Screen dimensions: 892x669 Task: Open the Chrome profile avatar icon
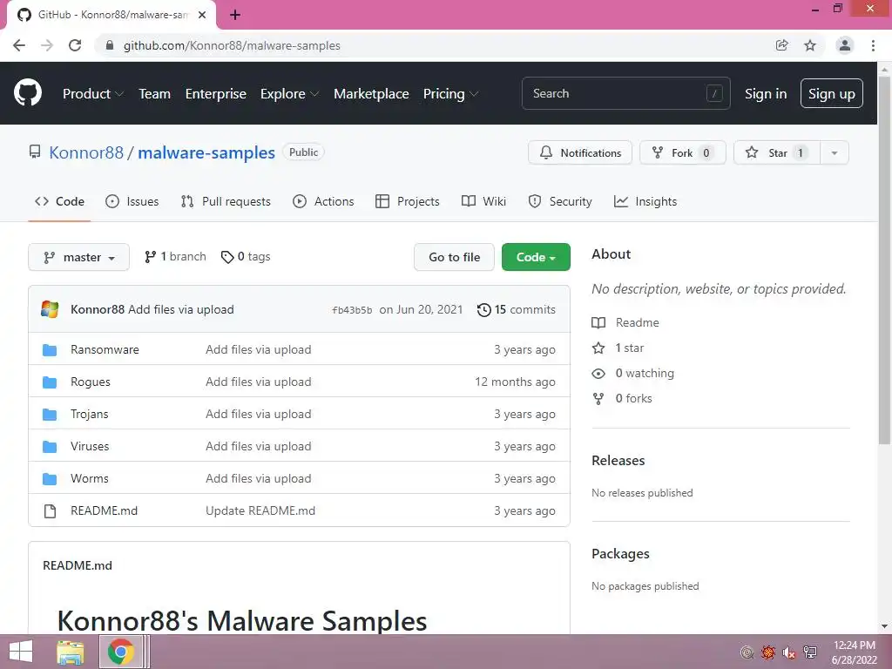coord(845,45)
